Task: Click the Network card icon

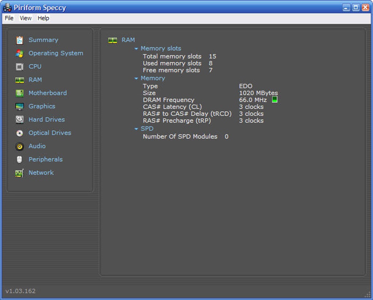Action: click(x=19, y=173)
